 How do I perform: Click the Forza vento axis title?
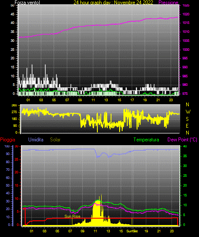(27, 3)
